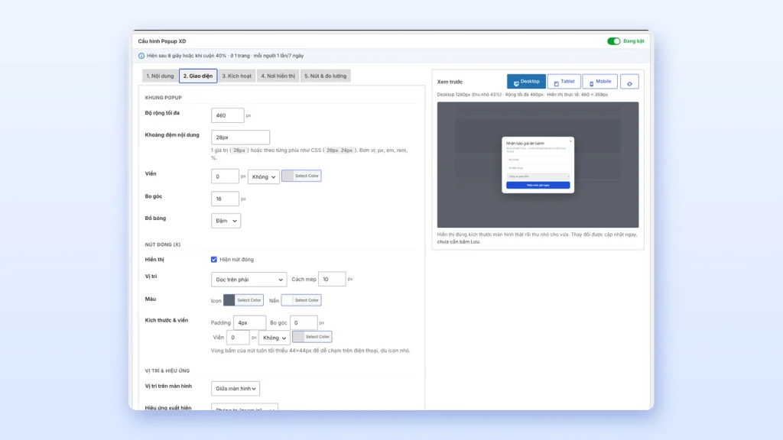Open the "Viền" border style dropdown in Khung Popup
Image resolution: width=783 pixels, height=440 pixels.
click(264, 176)
